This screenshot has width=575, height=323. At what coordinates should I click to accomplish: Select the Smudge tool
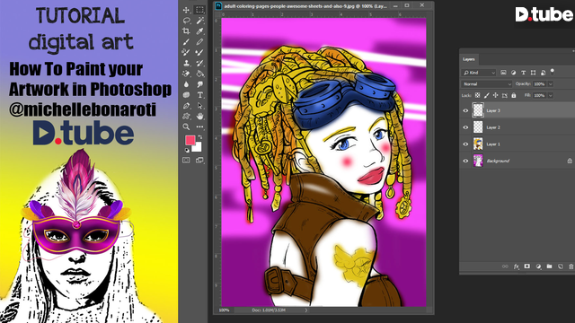tap(199, 84)
